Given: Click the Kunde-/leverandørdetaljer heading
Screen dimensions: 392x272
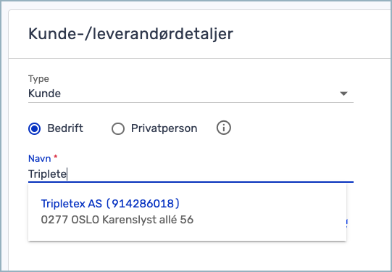Looking at the screenshot, I should [130, 34].
